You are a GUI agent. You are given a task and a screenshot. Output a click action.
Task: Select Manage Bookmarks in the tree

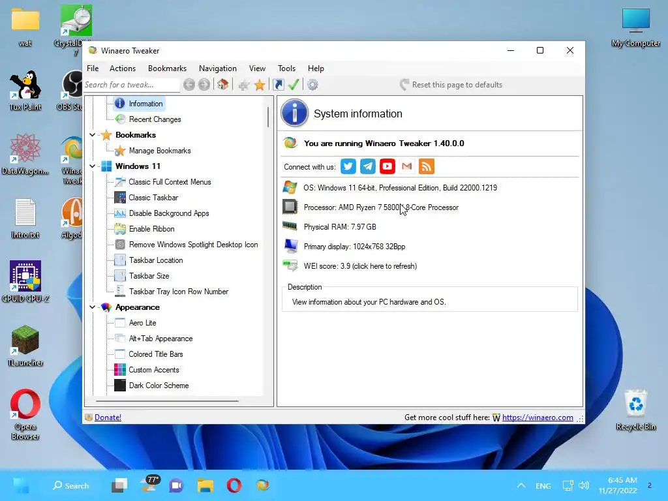160,151
